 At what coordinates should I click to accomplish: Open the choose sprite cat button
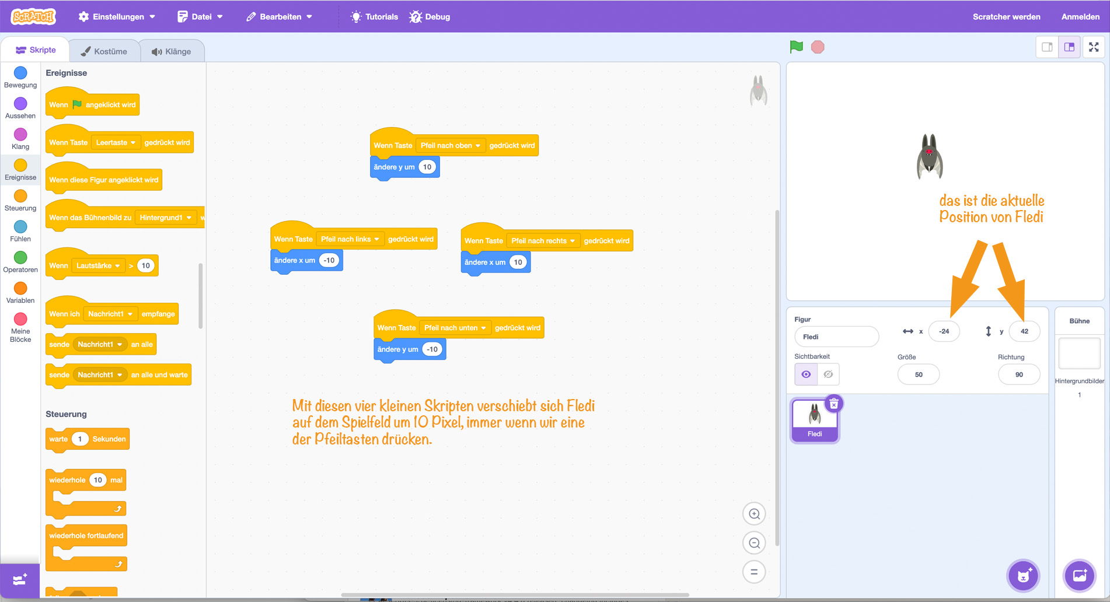(1023, 576)
